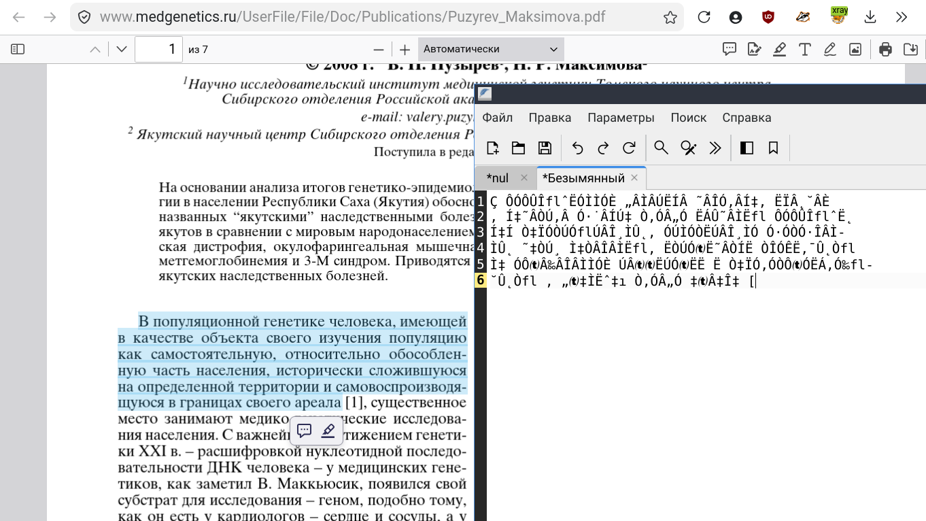
Task: Zoom out the PDF document
Action: pos(379,49)
